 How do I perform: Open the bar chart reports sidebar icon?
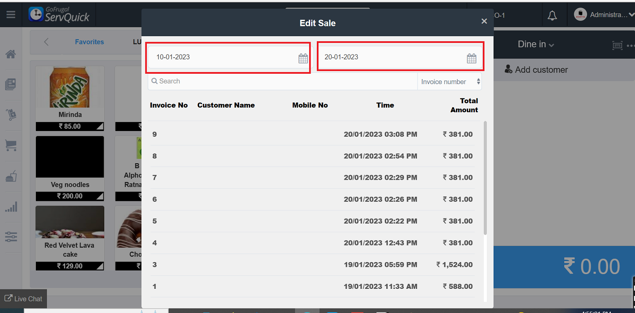(11, 207)
